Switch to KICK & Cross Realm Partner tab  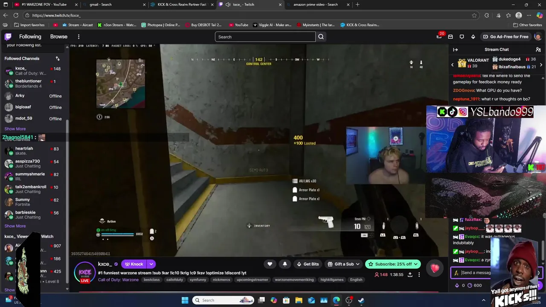182,5
